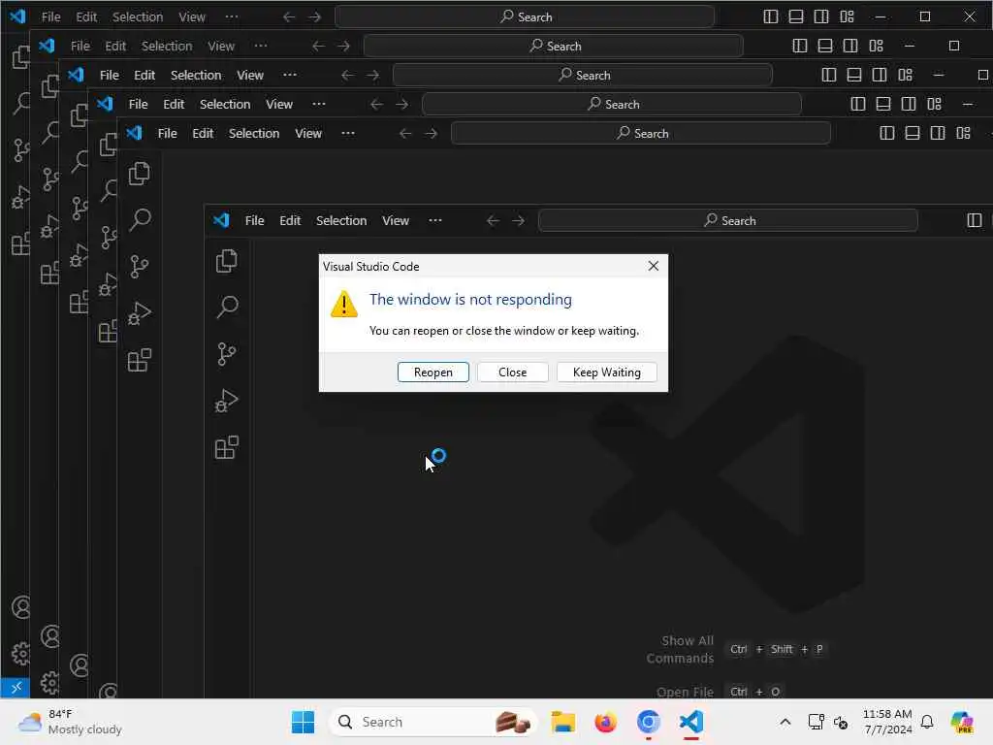The width and height of the screenshot is (993, 745).
Task: Open File Explorer from the taskbar
Action: pos(563,722)
